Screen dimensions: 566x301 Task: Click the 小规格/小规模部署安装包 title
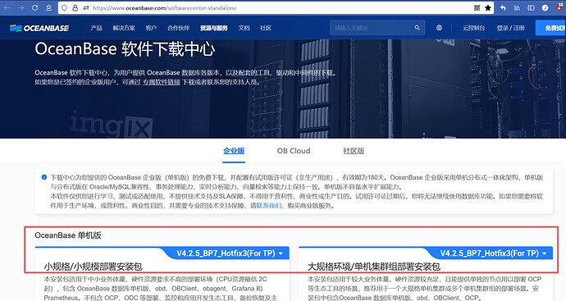click(x=94, y=267)
